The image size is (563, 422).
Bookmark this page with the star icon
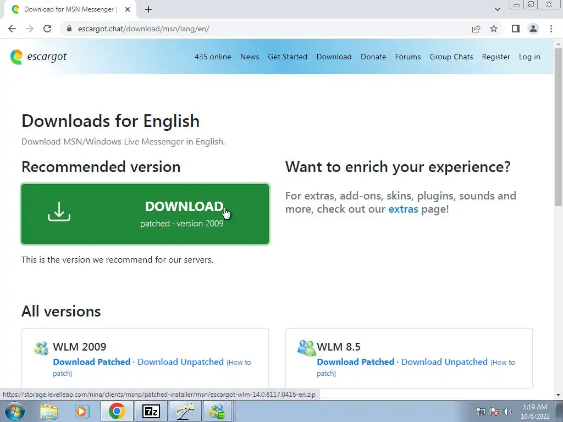point(494,29)
